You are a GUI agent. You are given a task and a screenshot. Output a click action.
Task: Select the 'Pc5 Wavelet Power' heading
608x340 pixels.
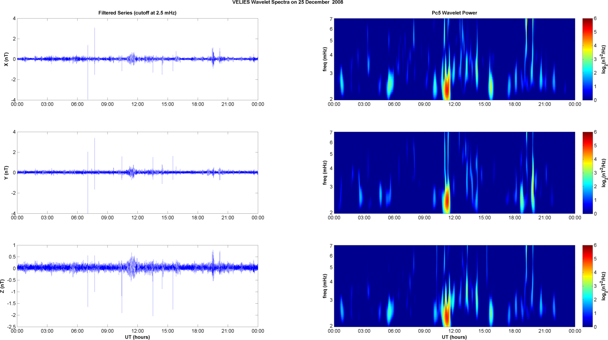[x=454, y=13]
